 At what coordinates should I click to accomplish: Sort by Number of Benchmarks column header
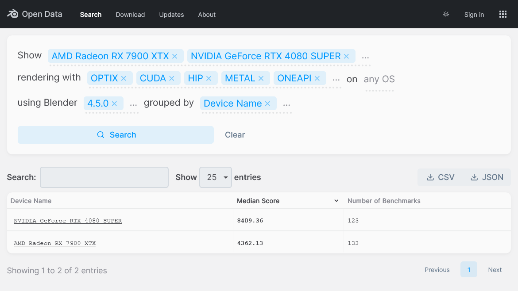tap(384, 201)
